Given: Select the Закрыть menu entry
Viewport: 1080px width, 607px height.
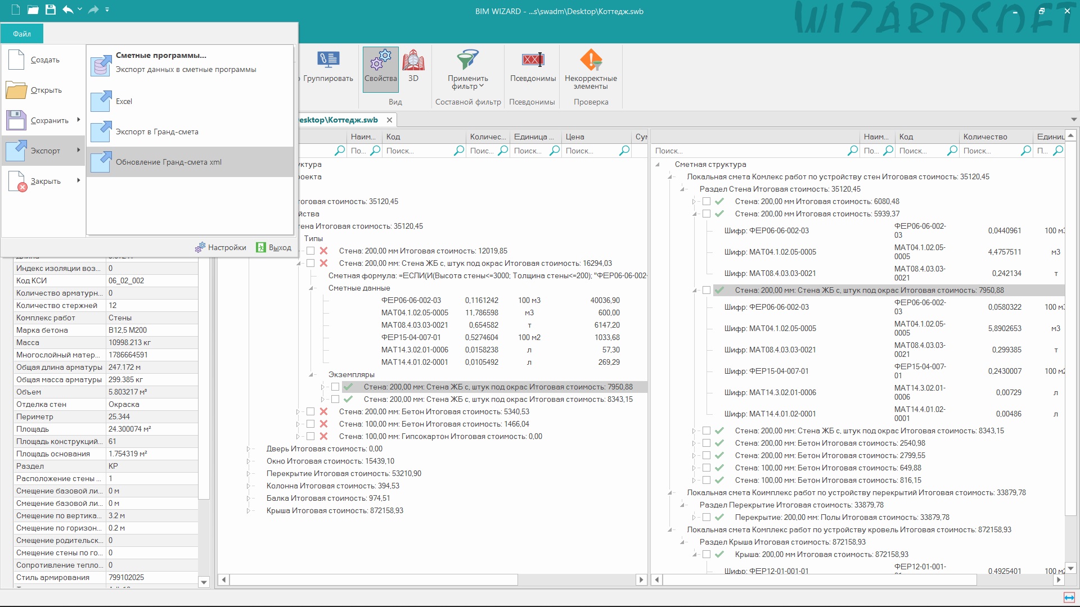Looking at the screenshot, I should pos(43,181).
